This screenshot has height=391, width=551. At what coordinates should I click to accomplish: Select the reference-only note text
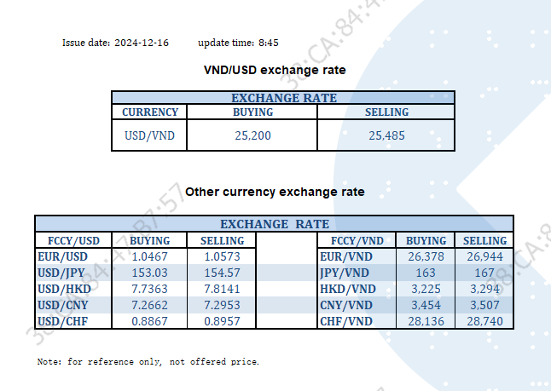[148, 361]
